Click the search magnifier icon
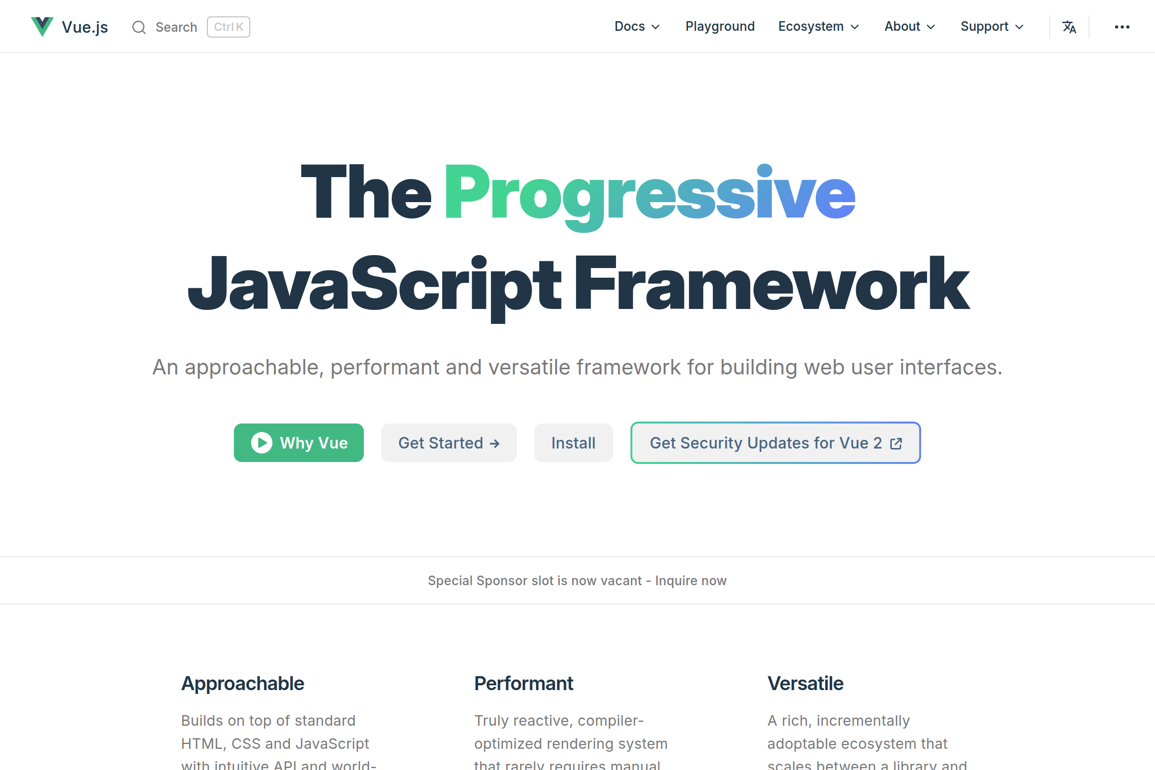 coord(139,27)
